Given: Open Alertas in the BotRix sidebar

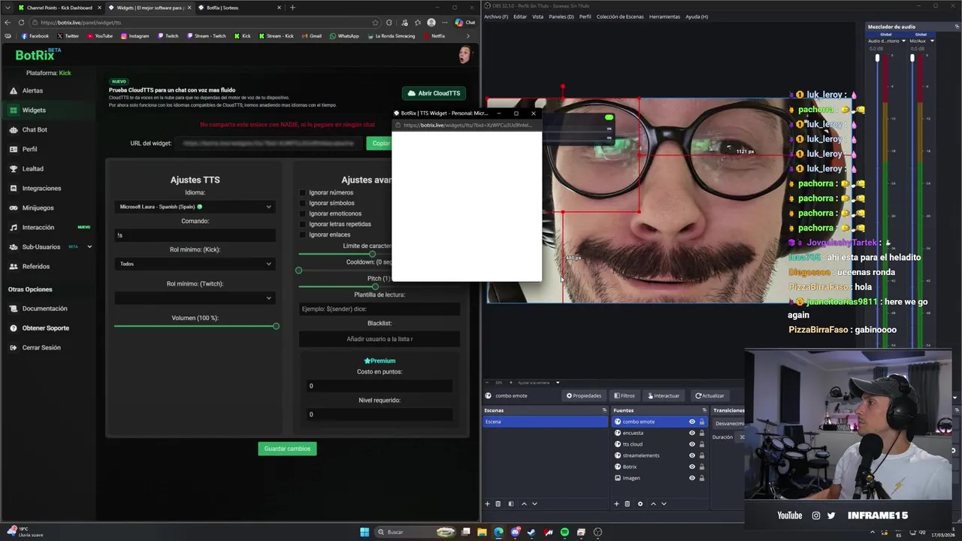Looking at the screenshot, I should (32, 90).
